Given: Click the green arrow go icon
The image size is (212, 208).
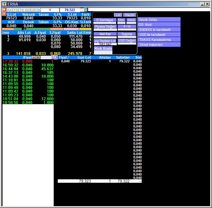Looking at the screenshot, I should point(86,10).
